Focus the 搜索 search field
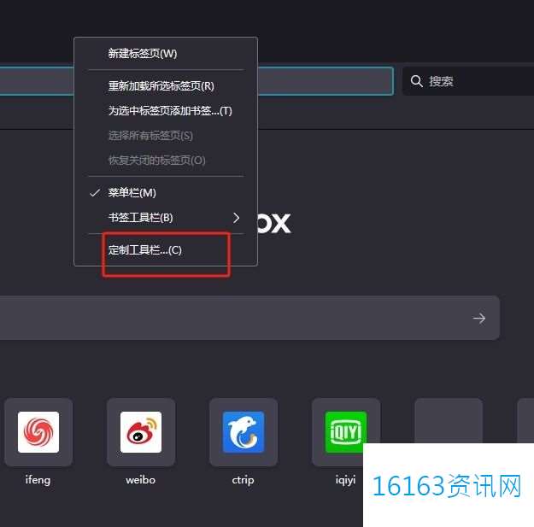The height and width of the screenshot is (527, 534). point(468,81)
